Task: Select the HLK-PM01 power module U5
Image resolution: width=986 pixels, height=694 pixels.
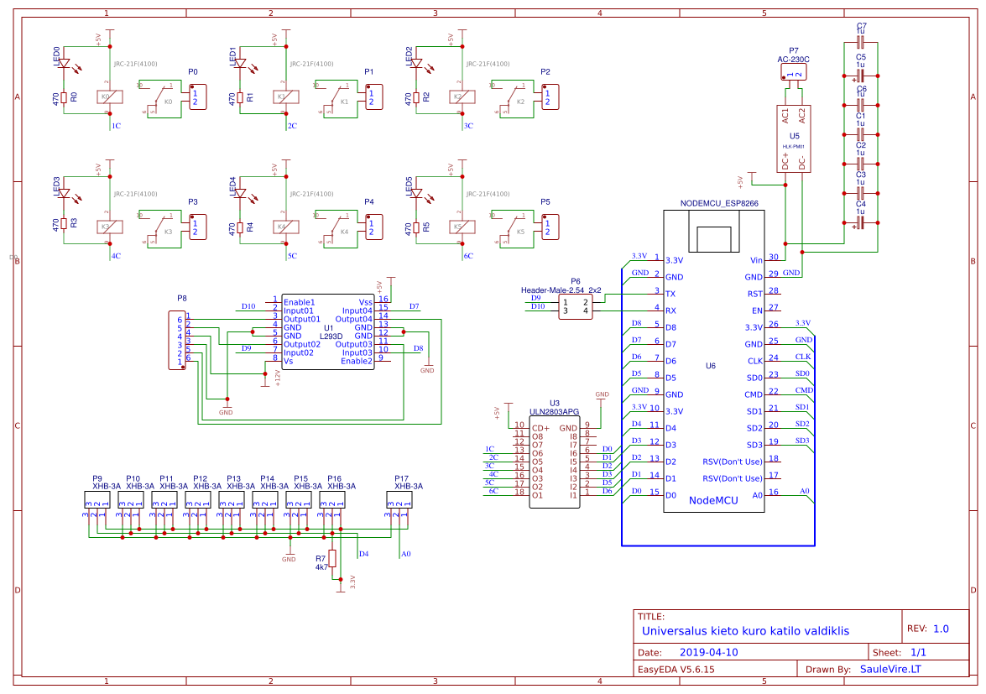Action: click(794, 138)
